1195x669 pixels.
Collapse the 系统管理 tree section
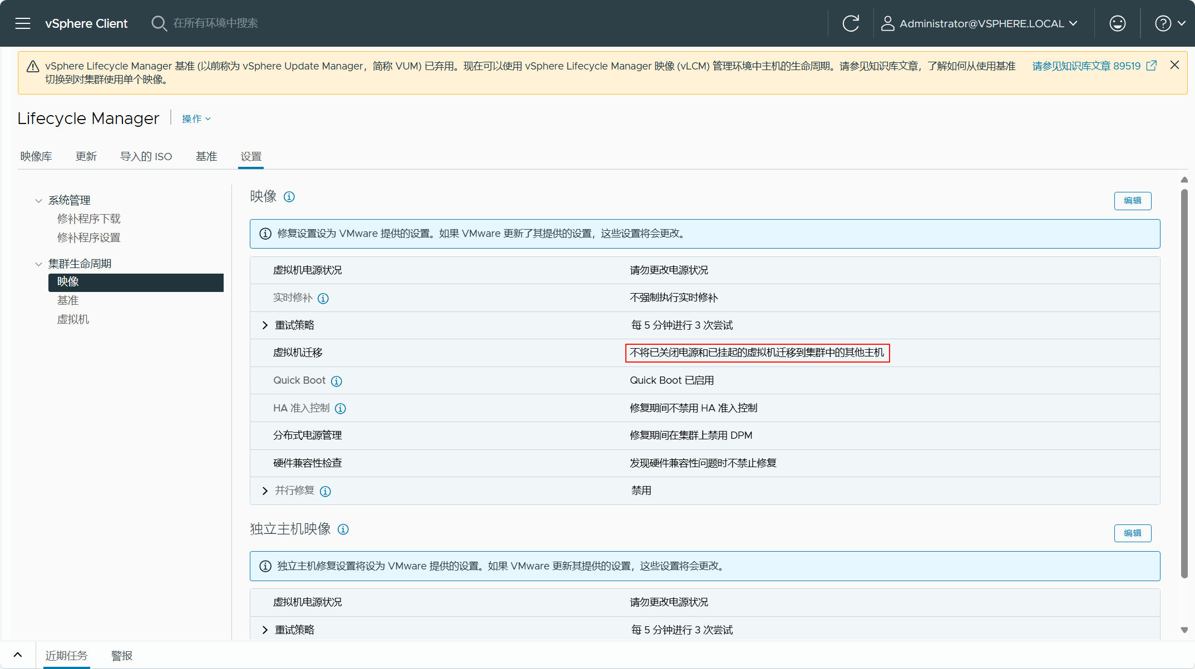(38, 201)
